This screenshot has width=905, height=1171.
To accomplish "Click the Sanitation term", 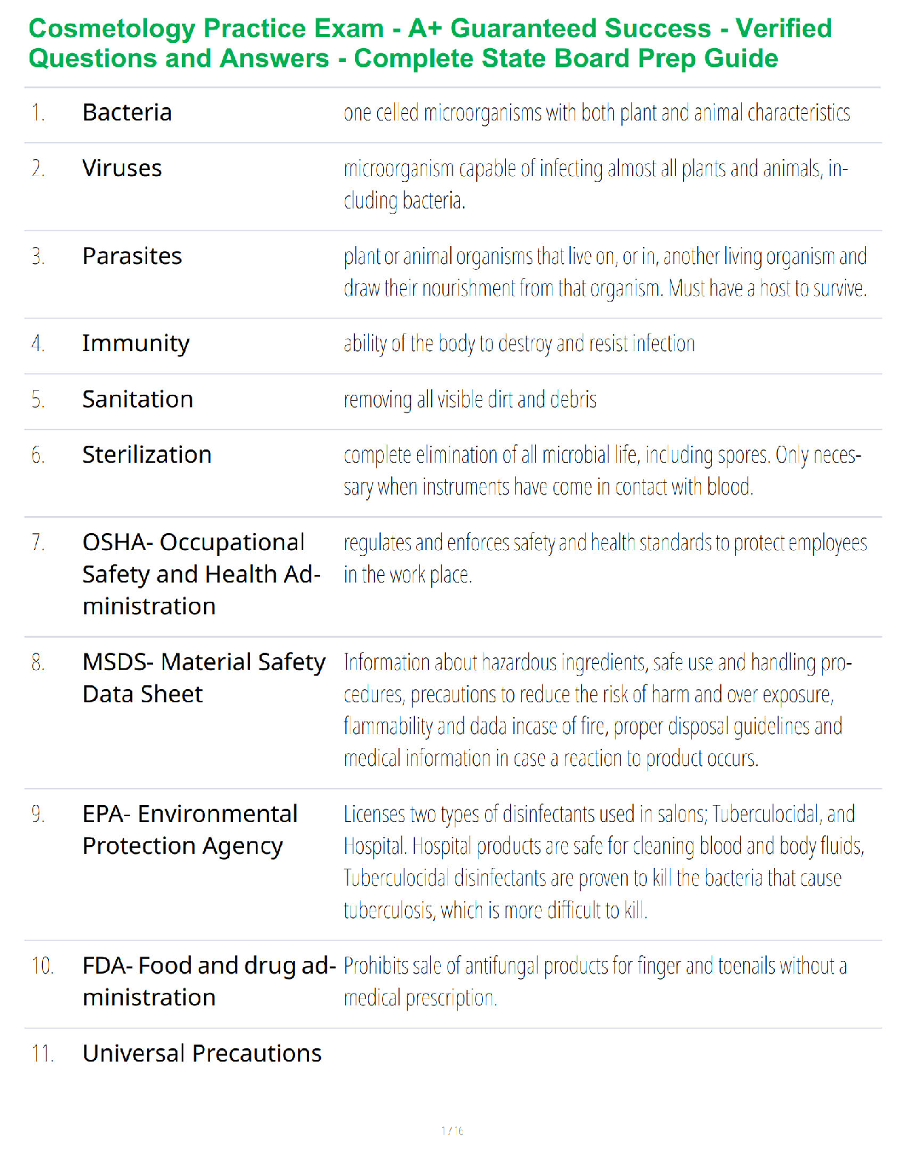I will pyautogui.click(x=138, y=399).
